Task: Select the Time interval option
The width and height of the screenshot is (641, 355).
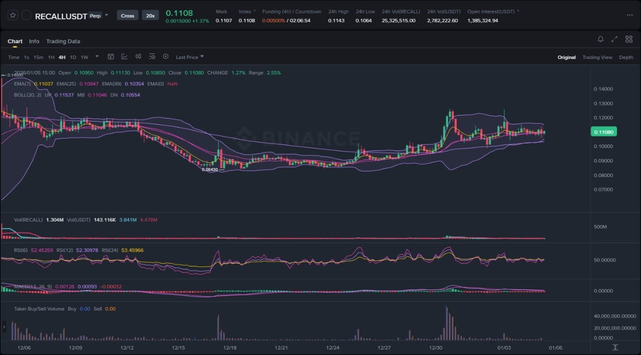Action: point(14,57)
